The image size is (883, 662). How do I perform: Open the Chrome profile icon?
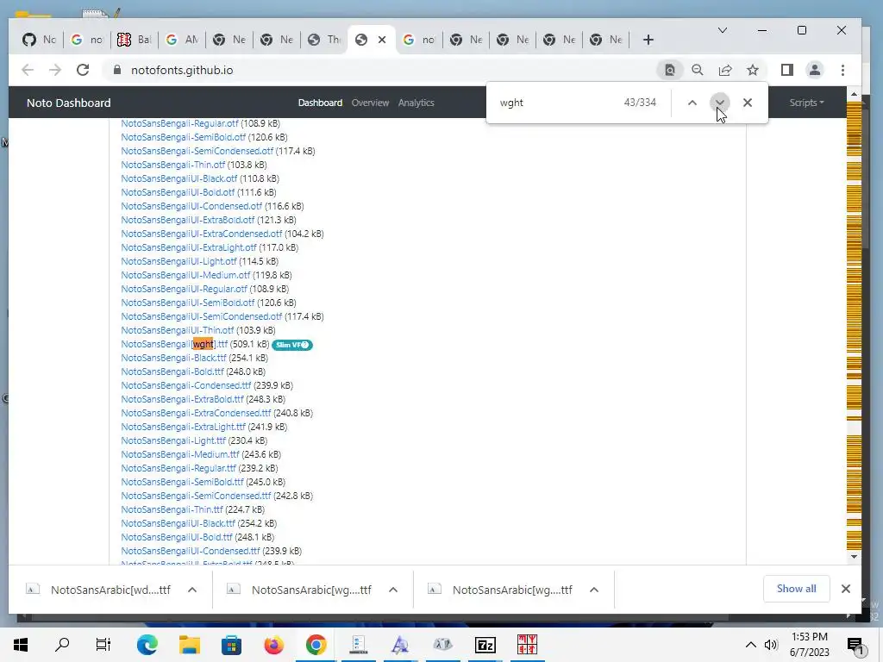814,70
